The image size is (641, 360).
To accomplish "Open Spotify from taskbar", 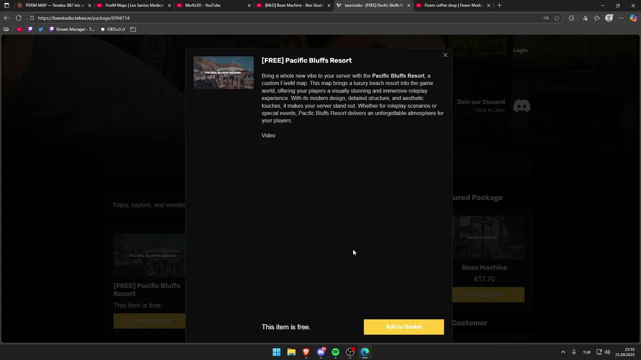I will point(336,352).
